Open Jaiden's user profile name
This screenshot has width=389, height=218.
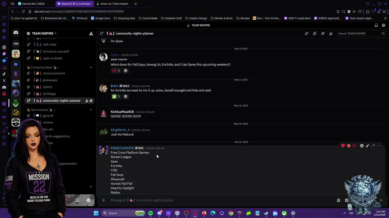115,55
